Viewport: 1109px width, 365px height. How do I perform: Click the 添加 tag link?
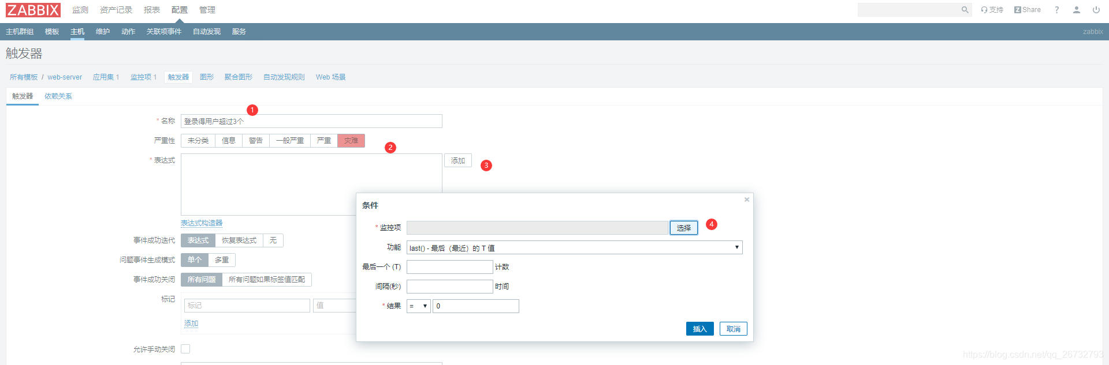[x=191, y=323]
